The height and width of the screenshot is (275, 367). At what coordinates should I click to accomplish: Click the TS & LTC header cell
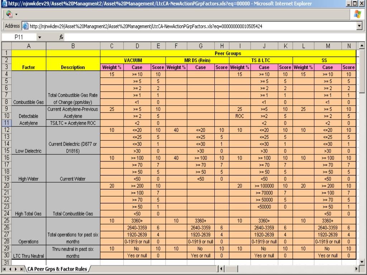(x=261, y=60)
